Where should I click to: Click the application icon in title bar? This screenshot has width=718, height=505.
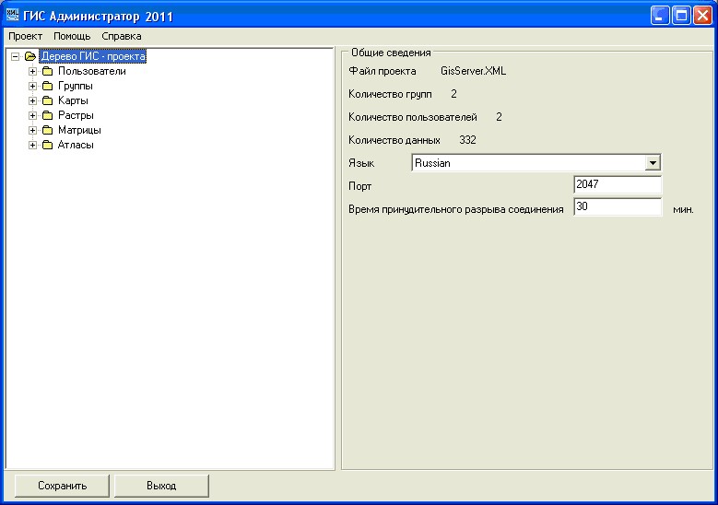[x=12, y=16]
